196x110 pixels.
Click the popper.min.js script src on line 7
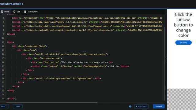(x=69, y=26)
